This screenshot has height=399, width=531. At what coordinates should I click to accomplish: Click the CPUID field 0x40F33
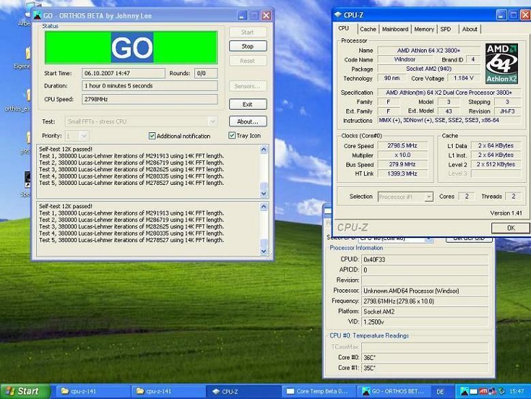pyautogui.click(x=425, y=259)
